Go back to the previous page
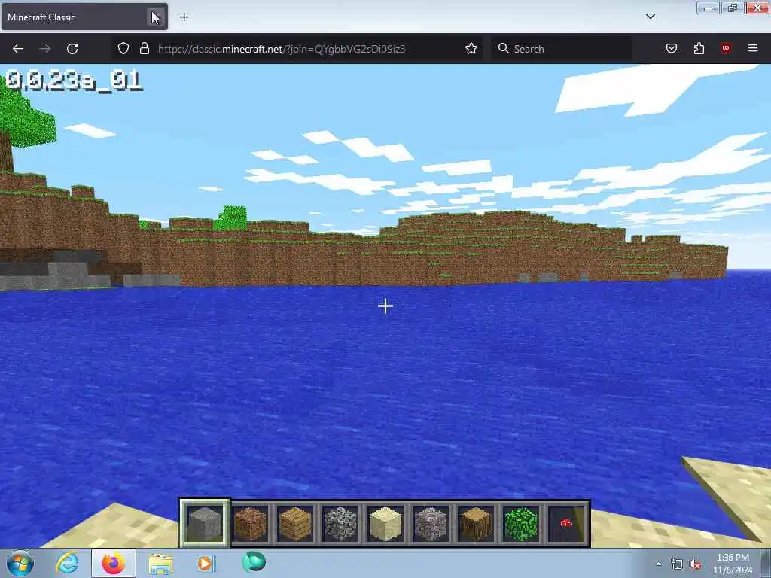771x578 pixels. pyautogui.click(x=18, y=49)
